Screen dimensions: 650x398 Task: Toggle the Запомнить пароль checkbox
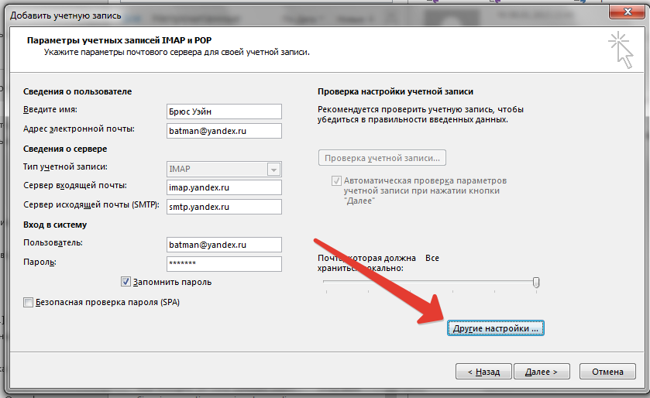click(x=126, y=282)
